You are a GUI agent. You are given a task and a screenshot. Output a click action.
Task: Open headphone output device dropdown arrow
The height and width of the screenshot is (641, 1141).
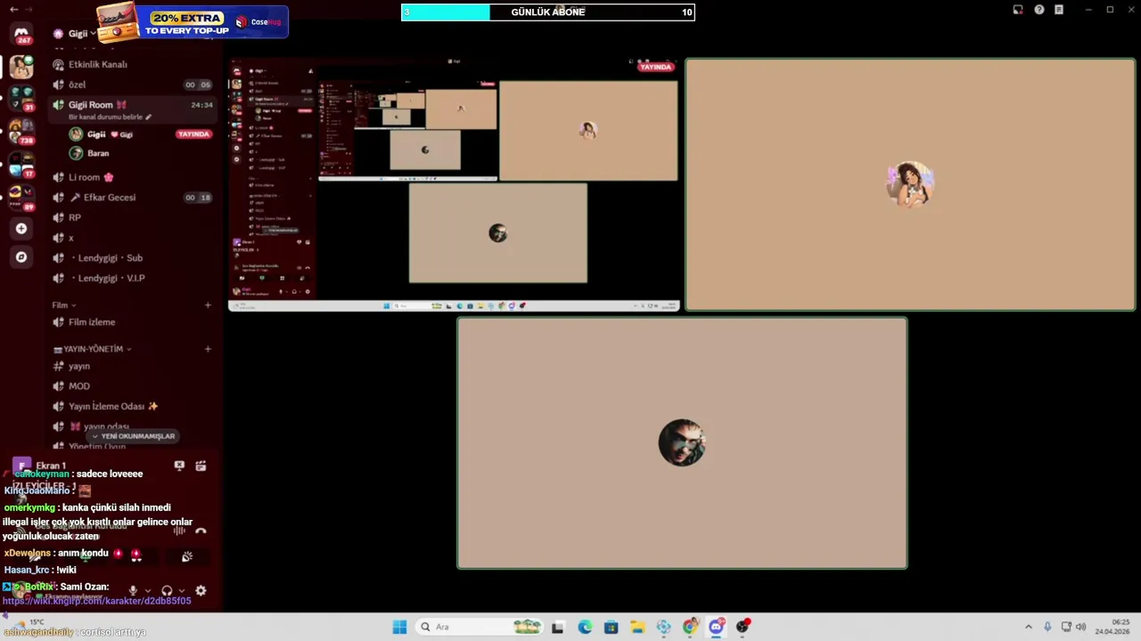click(x=181, y=590)
